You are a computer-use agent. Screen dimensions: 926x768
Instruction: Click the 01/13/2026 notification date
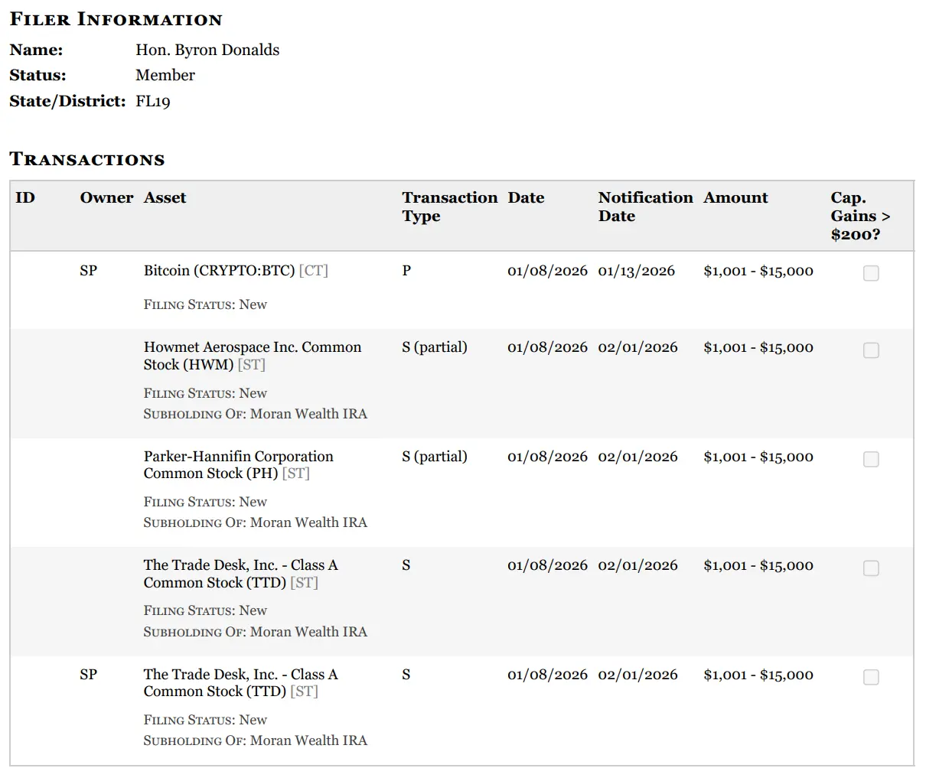[637, 271]
